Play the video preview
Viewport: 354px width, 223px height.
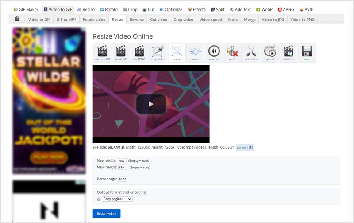click(x=151, y=104)
